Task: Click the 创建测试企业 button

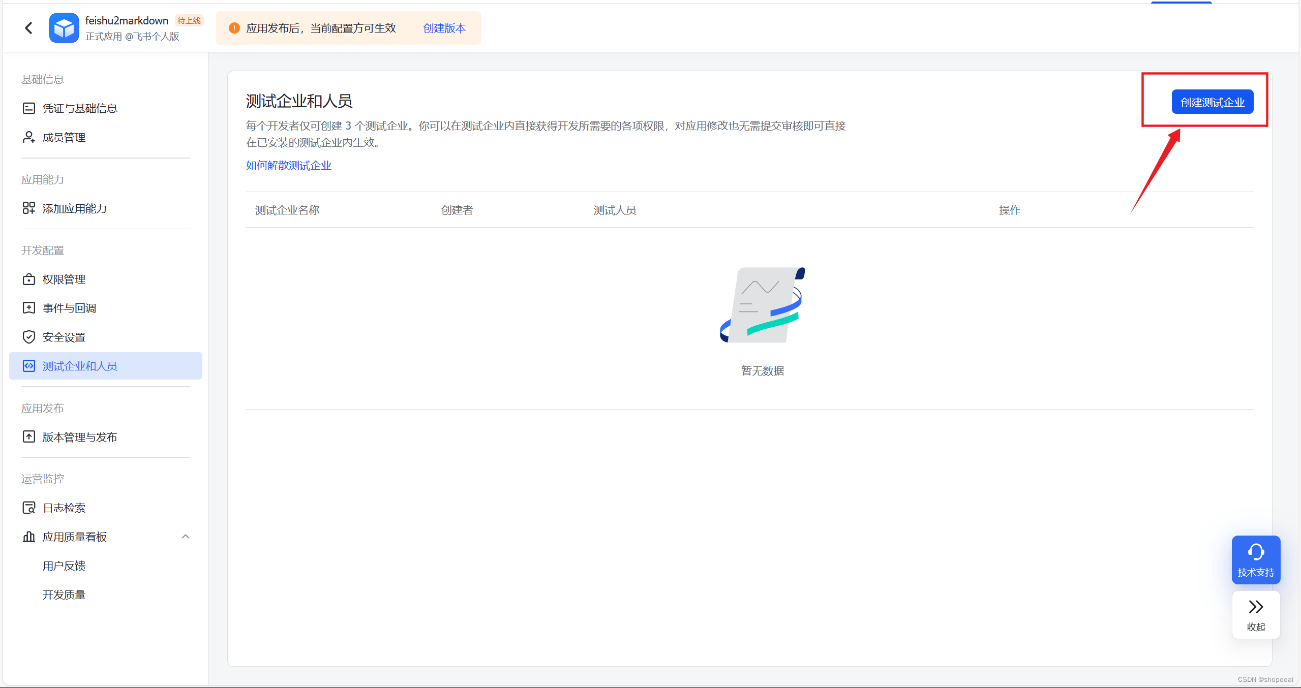Action: (1212, 102)
